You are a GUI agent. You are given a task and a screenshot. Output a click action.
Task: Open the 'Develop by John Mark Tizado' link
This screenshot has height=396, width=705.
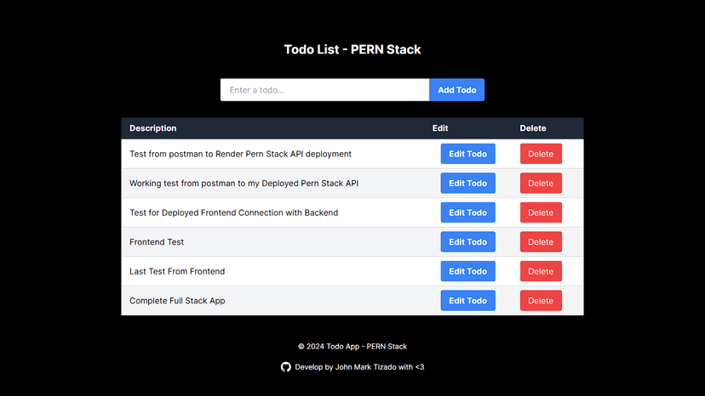click(x=359, y=367)
